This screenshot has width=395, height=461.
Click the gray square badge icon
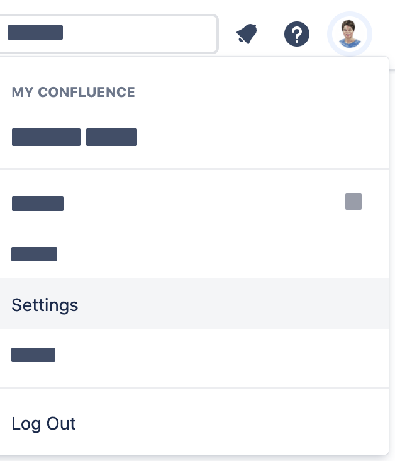tap(353, 202)
